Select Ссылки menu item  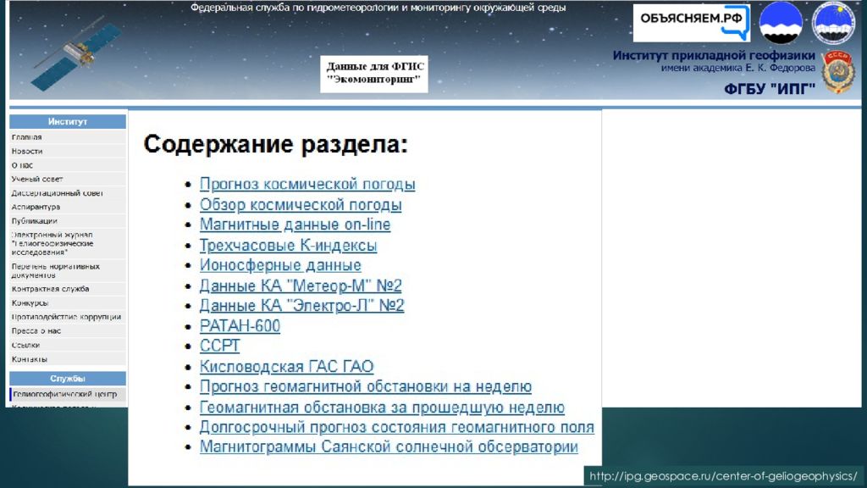point(68,345)
